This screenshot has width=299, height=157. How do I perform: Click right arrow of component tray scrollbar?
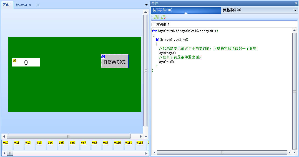click(146, 153)
